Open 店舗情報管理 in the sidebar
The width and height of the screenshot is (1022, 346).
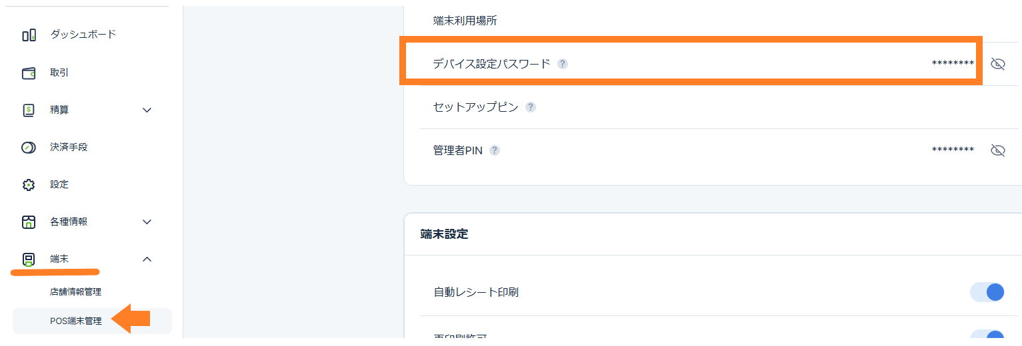75,291
